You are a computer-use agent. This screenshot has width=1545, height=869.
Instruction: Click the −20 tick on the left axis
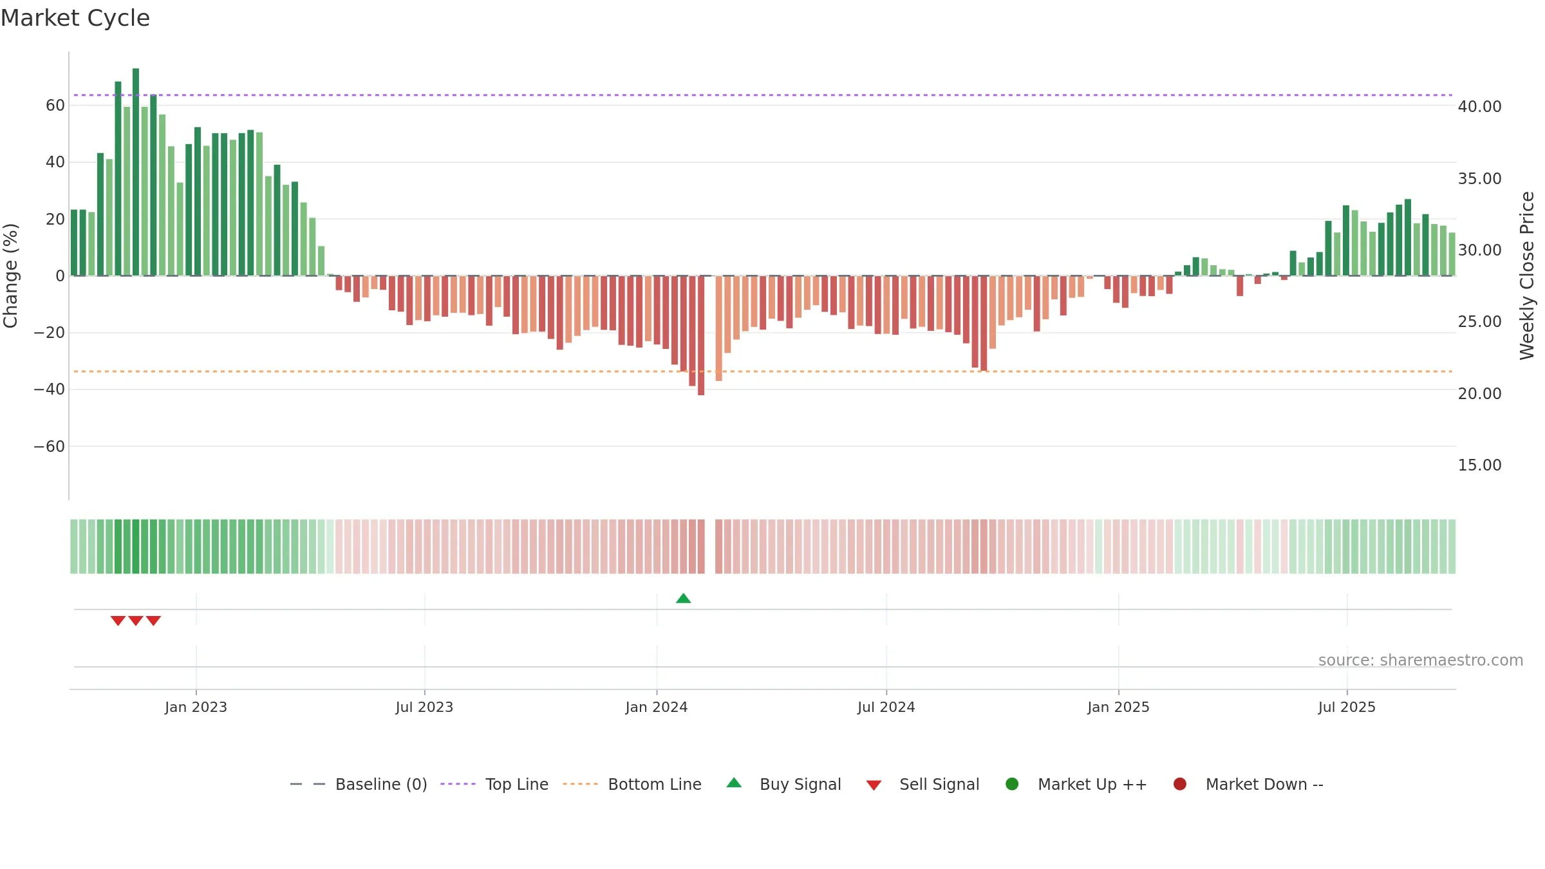coord(50,333)
